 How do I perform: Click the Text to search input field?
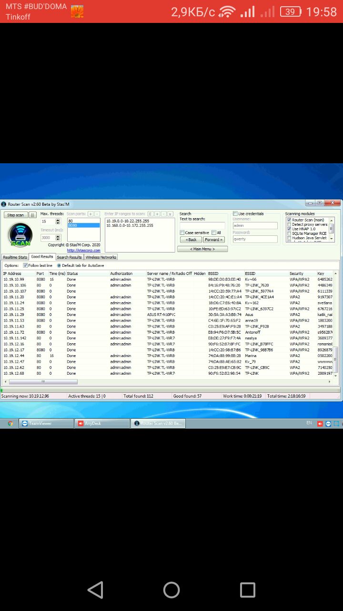coord(202,225)
